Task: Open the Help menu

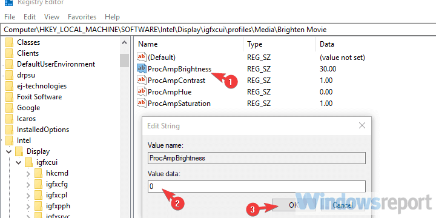Action: pos(112,17)
